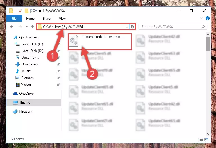
Task: Click the pin icon next to Music
Action: [x=58, y=71]
